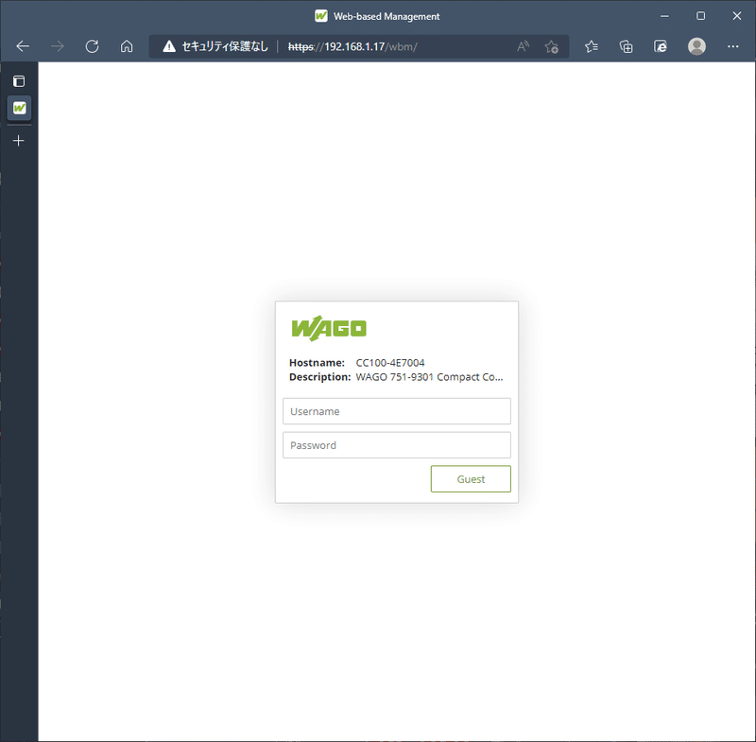Click the Username input field
Viewport: 756px width, 742px height.
tap(396, 411)
